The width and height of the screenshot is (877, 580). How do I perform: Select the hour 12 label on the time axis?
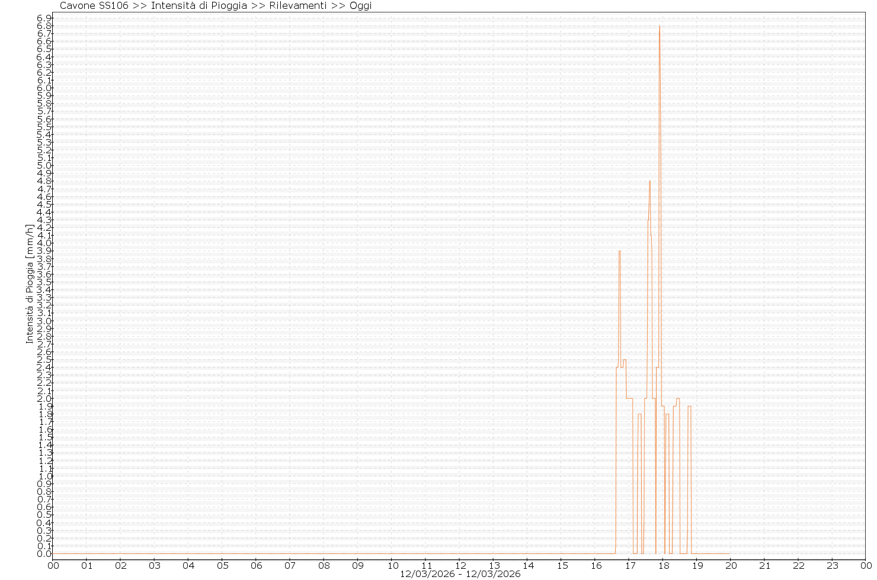(459, 565)
